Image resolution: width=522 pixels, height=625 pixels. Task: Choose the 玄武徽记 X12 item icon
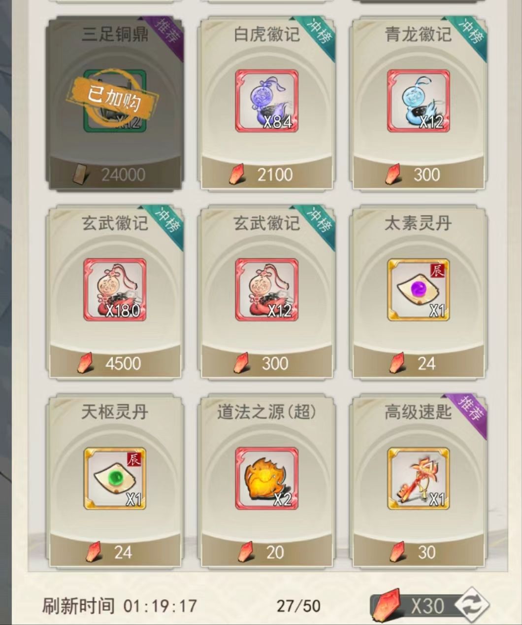click(266, 290)
